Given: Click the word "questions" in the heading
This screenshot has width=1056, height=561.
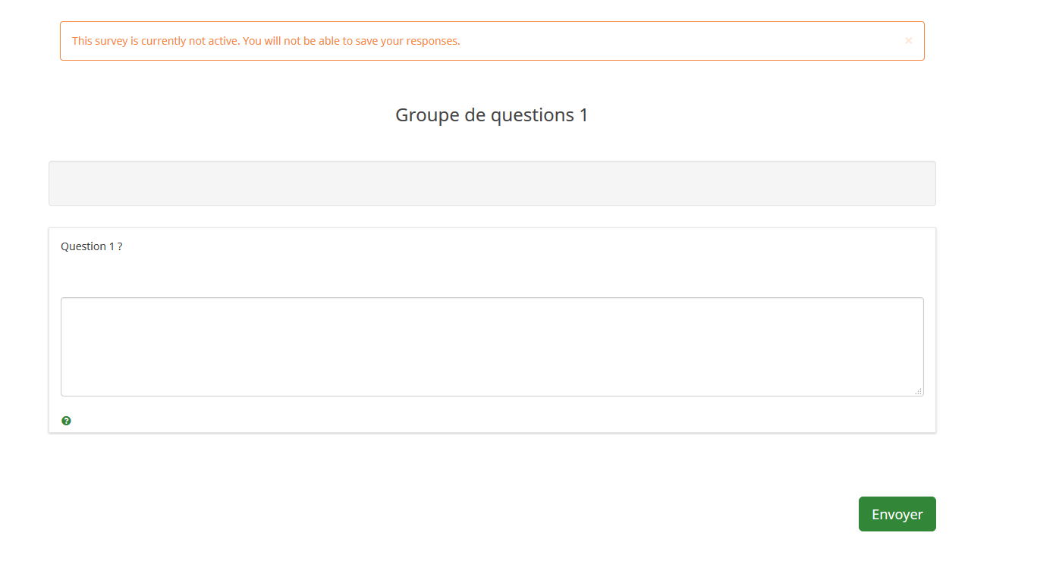Looking at the screenshot, I should click(x=533, y=115).
